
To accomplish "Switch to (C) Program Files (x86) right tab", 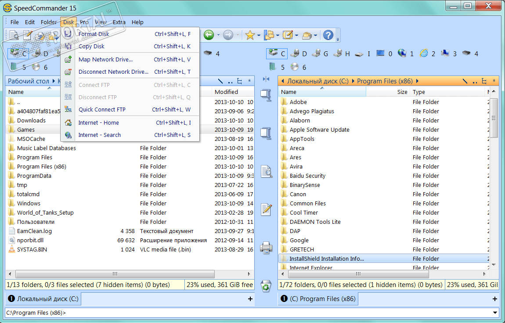I will (318, 298).
